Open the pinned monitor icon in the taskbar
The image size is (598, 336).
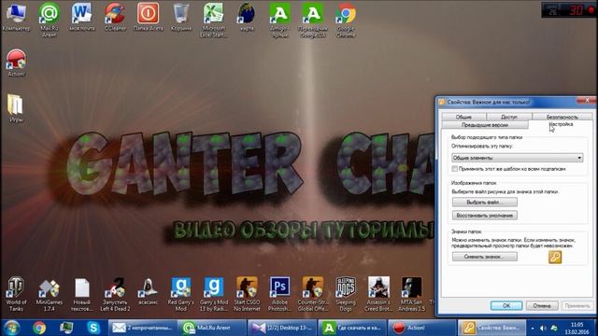[x=66, y=328]
